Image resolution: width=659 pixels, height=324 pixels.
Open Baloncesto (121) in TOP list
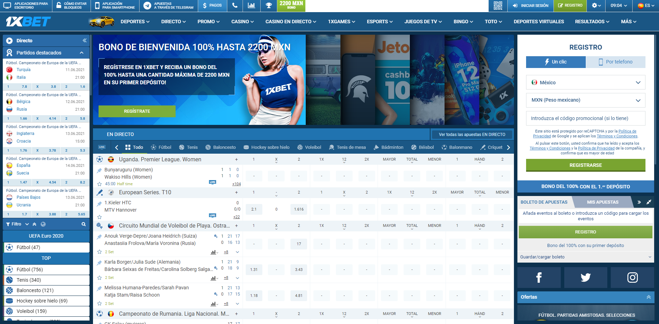click(46, 290)
